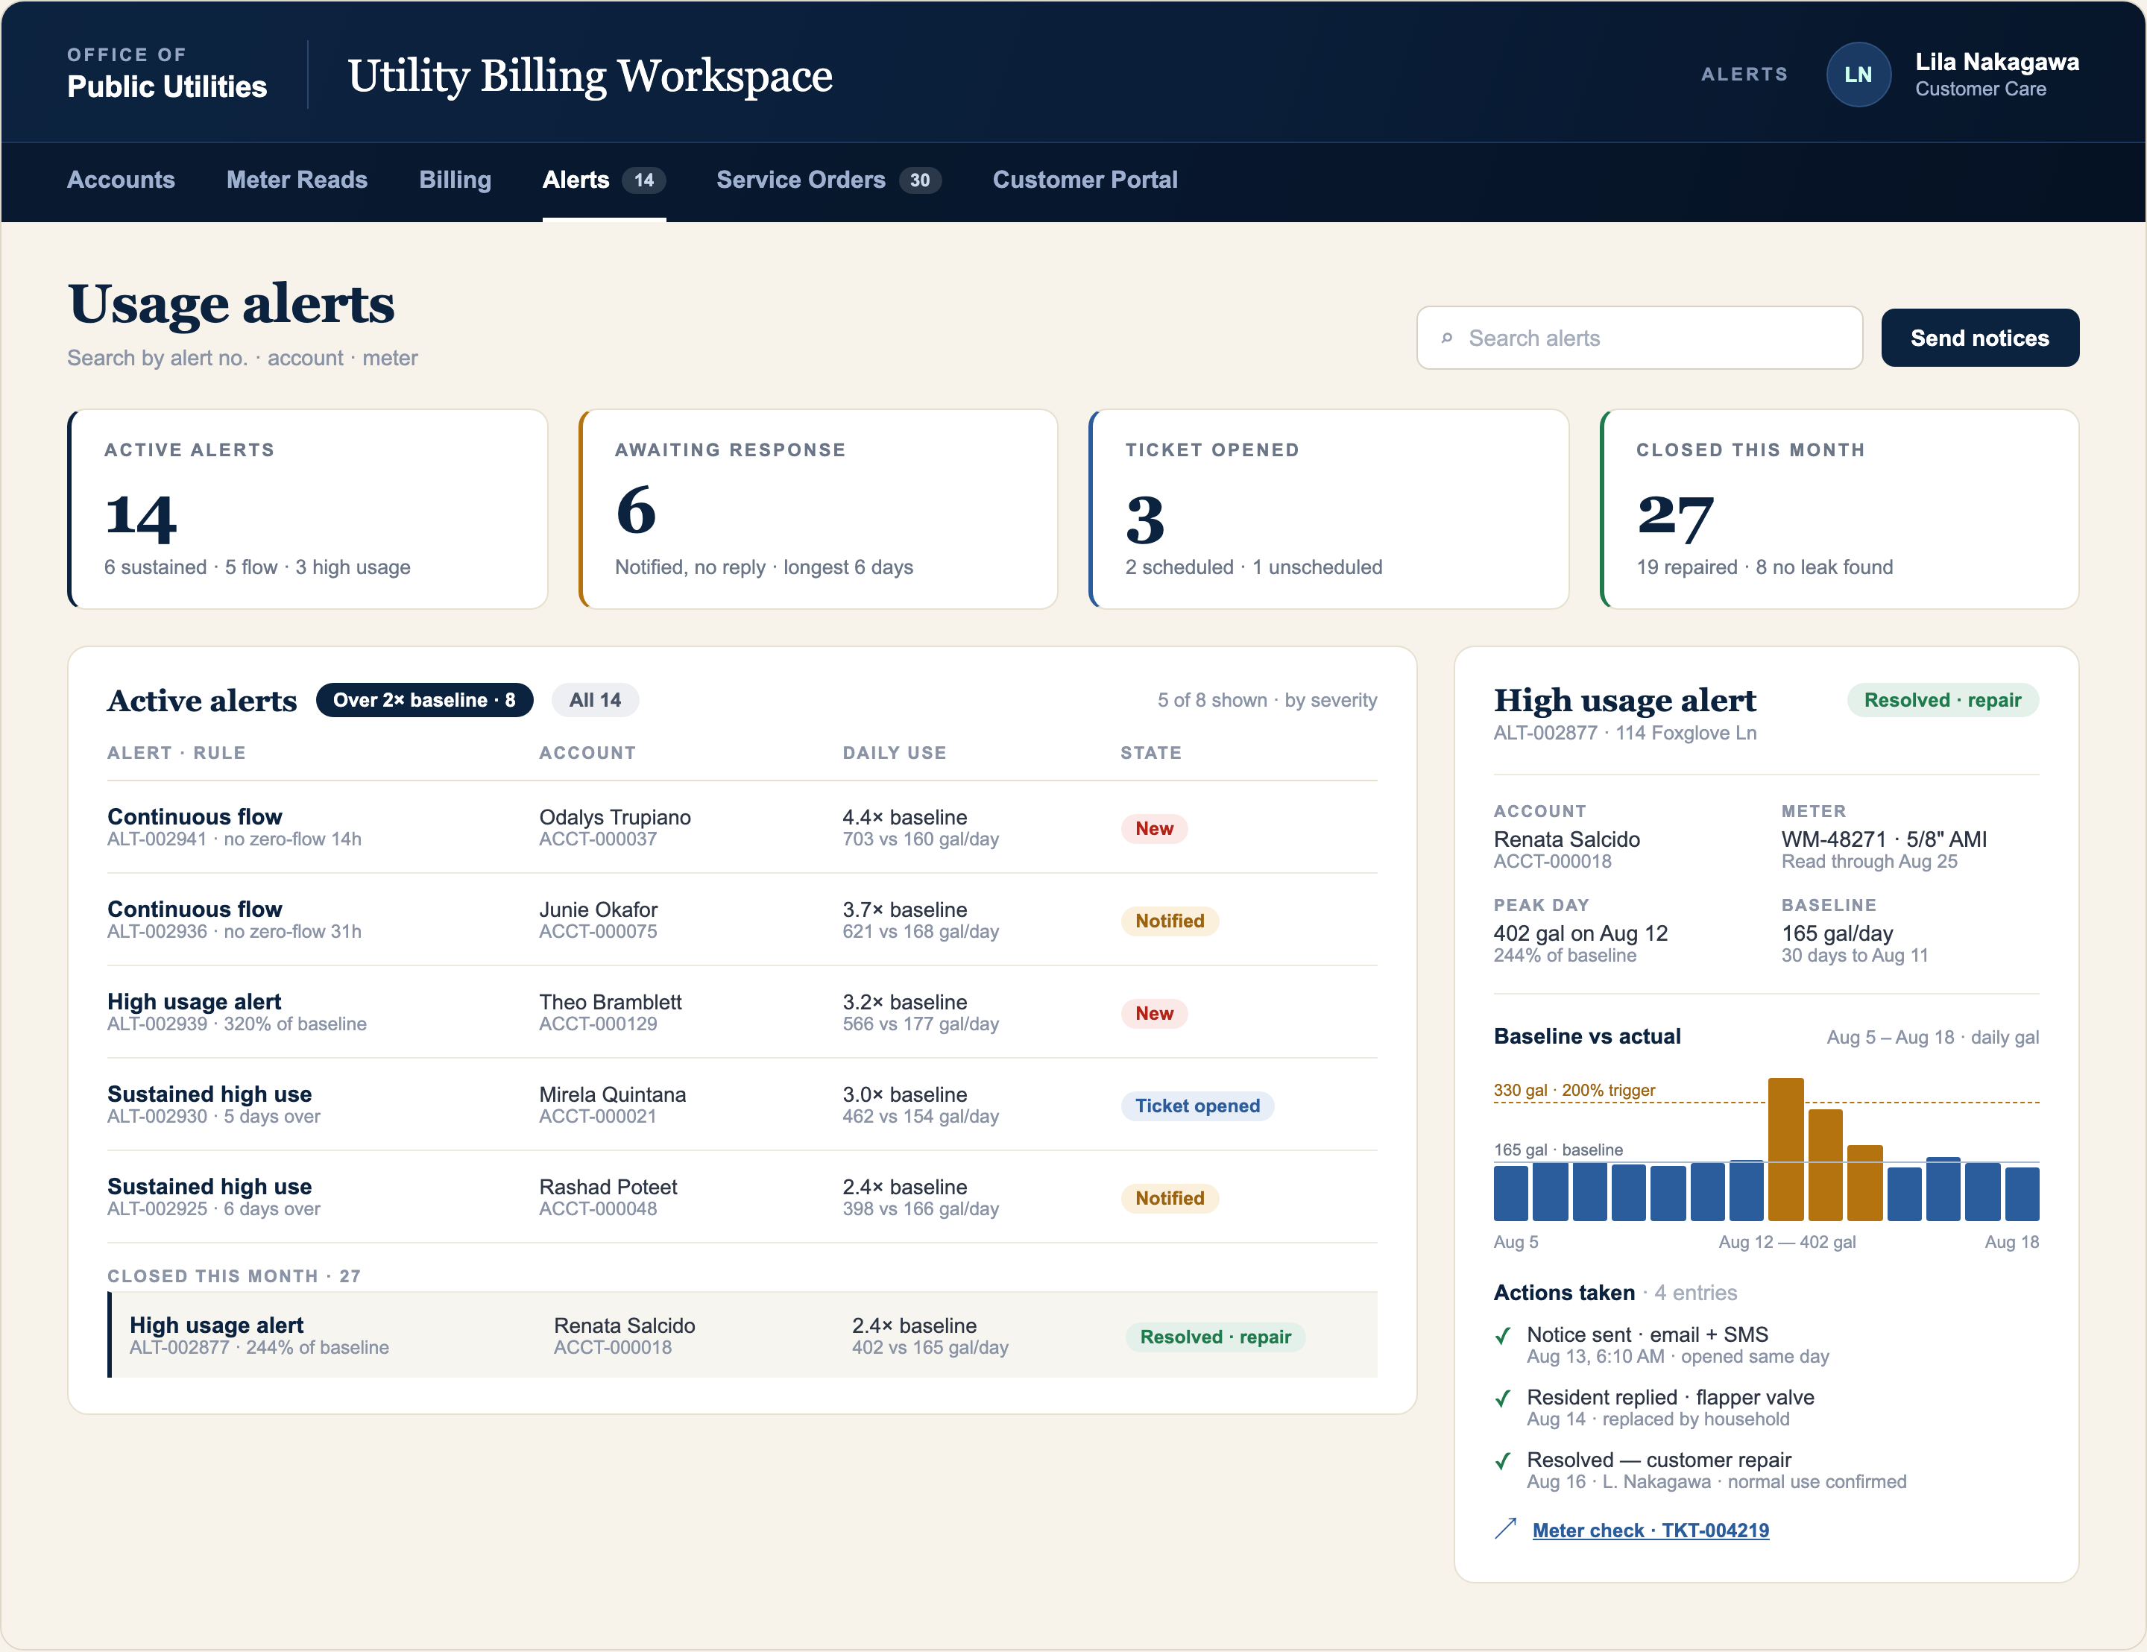This screenshot has height=1652, width=2147.
Task: Click the LN user avatar
Action: pos(1858,75)
